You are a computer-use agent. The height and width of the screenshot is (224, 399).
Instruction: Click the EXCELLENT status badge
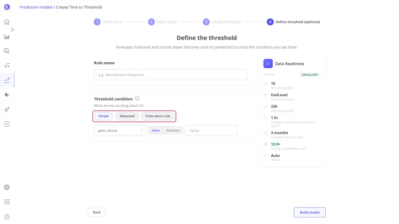coord(310,75)
